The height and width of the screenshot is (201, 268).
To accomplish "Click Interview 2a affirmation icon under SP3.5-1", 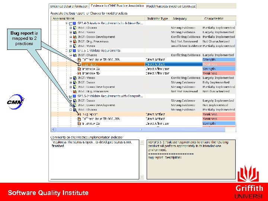I will point(79,69).
